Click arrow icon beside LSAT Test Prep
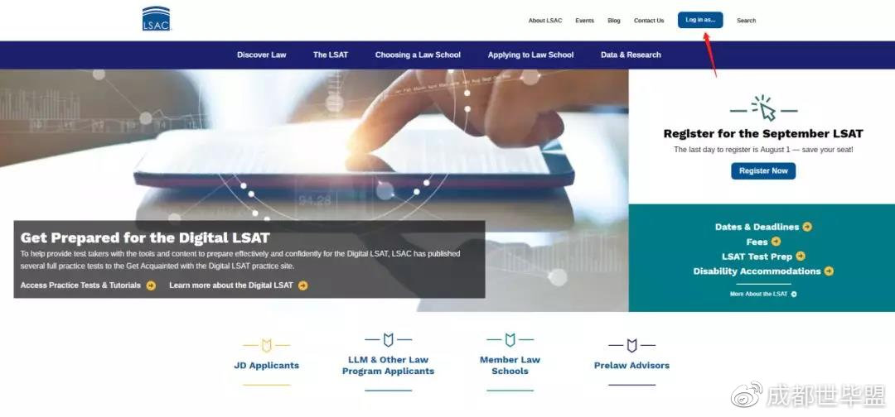Image resolution: width=895 pixels, height=417 pixels. point(801,256)
